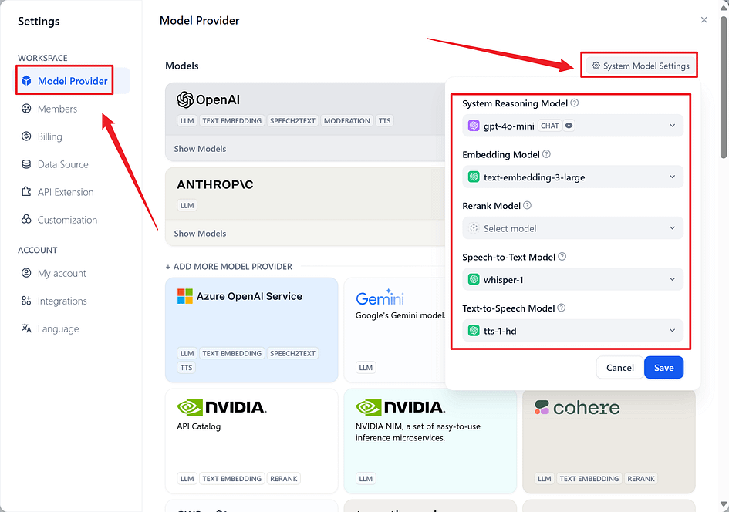729x512 pixels.
Task: Open the Speech-to-Text Model dropdown
Action: (x=572, y=279)
